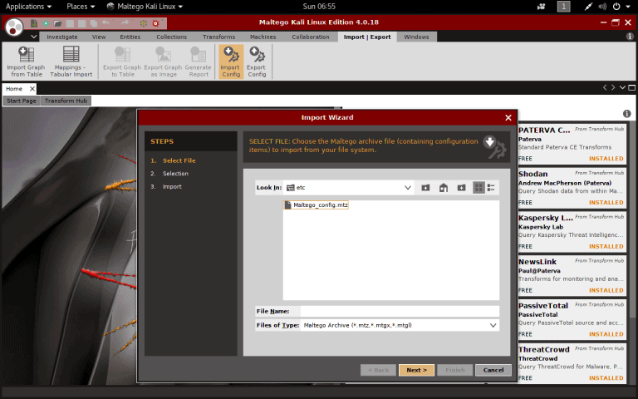Open the Applications menu
The width and height of the screenshot is (638, 399).
click(28, 7)
